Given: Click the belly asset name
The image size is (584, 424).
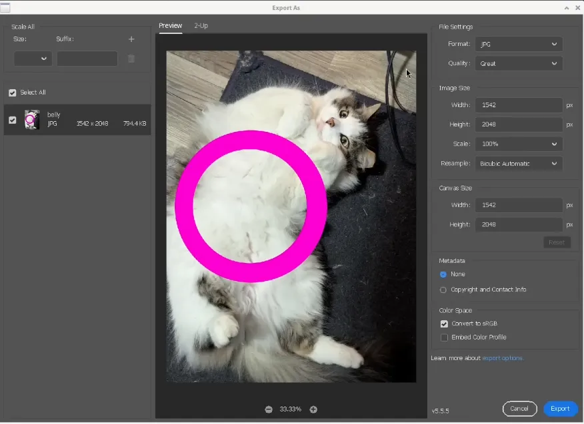Looking at the screenshot, I should [x=53, y=114].
